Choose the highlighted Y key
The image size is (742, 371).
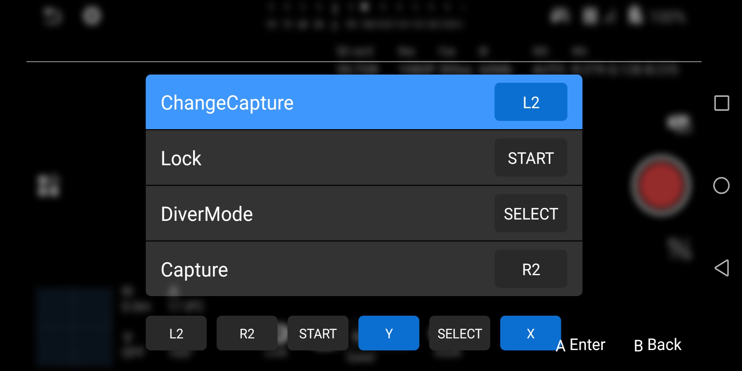point(389,333)
